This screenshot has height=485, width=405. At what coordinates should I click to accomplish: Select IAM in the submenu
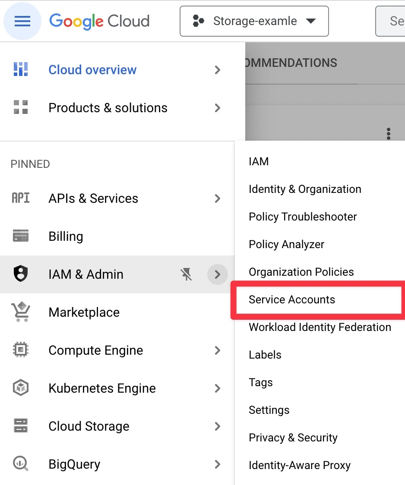coord(259,161)
